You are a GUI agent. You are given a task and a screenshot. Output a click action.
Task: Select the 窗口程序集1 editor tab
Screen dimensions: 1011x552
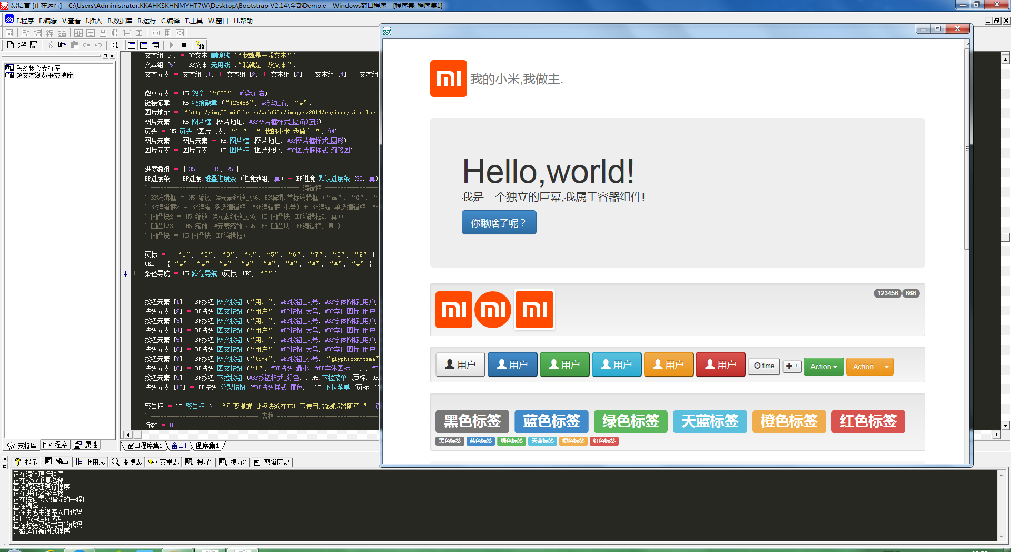[x=145, y=446]
